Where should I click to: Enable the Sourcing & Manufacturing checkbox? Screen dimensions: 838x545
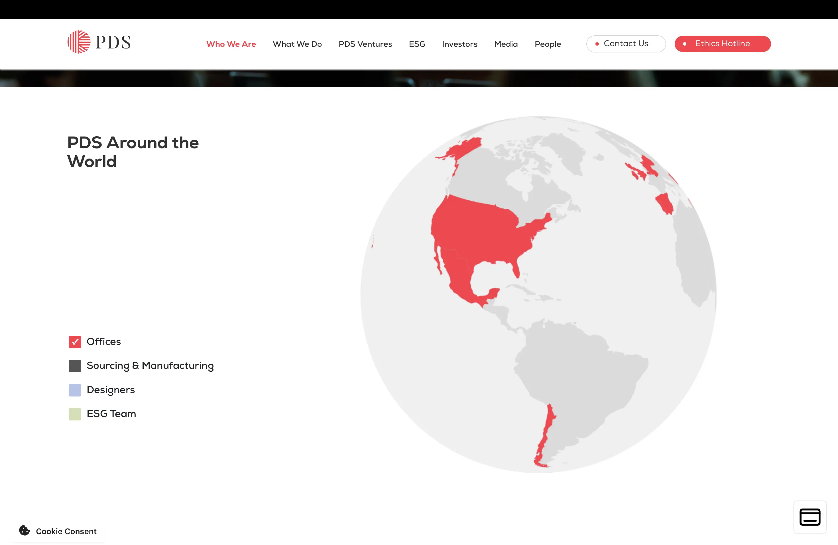point(75,366)
